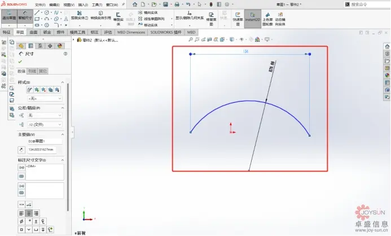Select the Smart Dimension (智能尺寸) tool
The width and height of the screenshot is (391, 236).
[25, 16]
